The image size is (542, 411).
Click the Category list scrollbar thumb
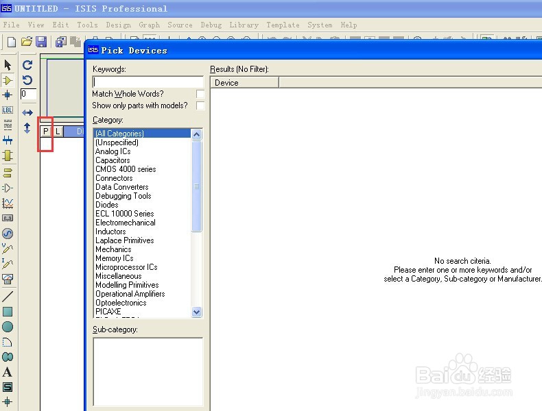pos(197,186)
